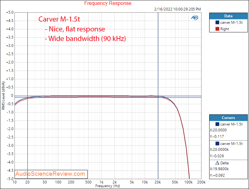This screenshot has height=189, width=249.
Task: Click the 'RMS Level (dBrA)' axis label
Action: click(x=3, y=96)
